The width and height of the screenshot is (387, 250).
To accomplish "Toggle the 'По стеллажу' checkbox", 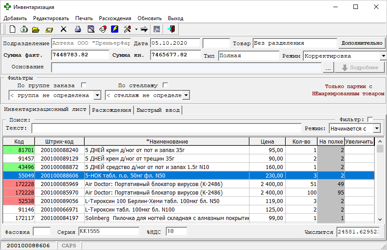I will pos(165,85).
